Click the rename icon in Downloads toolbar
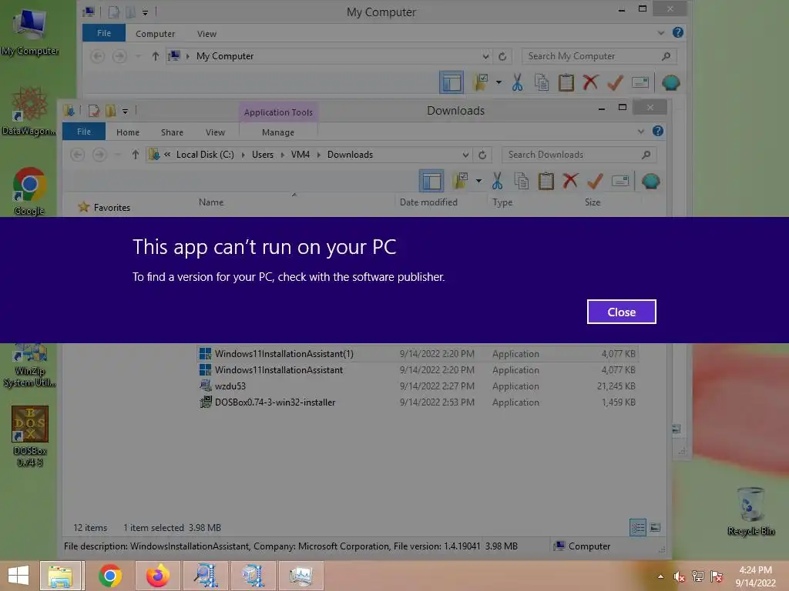The height and width of the screenshot is (591, 789). [x=620, y=180]
